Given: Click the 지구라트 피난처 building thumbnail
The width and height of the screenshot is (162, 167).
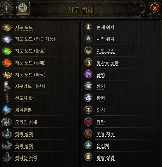Looking at the screenshot, I should 7,86.
